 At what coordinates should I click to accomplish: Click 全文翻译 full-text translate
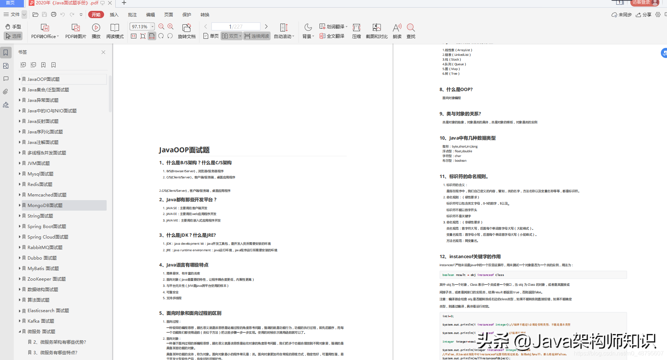(x=332, y=36)
